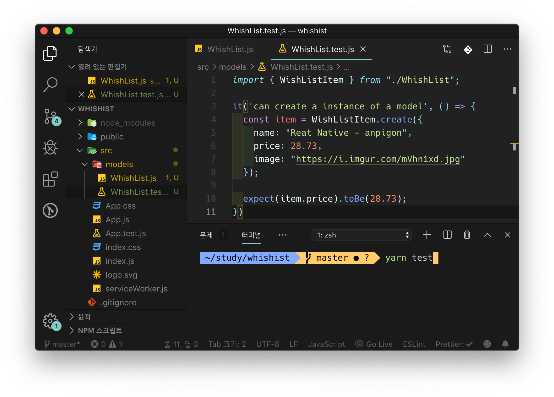Open WhishList.tes... file under models folder
This screenshot has height=397, width=554.
click(x=126, y=192)
